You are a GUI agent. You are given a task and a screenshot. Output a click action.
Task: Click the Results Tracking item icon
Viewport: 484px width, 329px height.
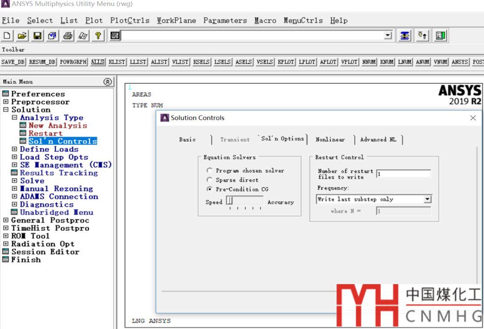pyautogui.click(x=14, y=173)
